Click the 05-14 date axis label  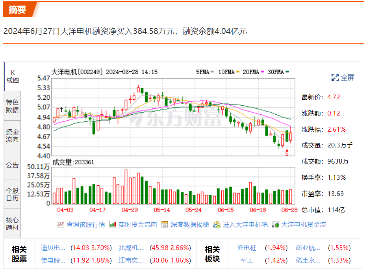point(162,210)
